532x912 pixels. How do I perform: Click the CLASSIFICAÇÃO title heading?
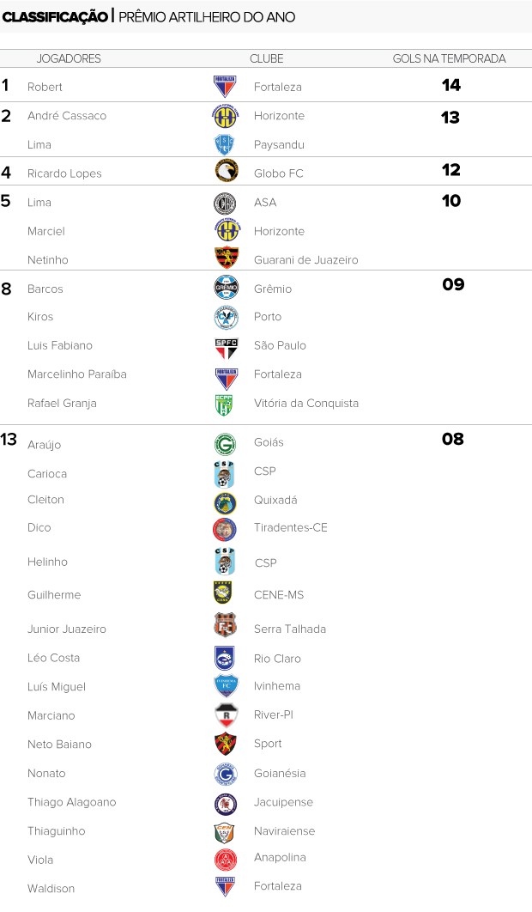point(55,17)
